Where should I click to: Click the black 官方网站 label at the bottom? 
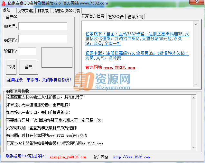click(x=100, y=157)
